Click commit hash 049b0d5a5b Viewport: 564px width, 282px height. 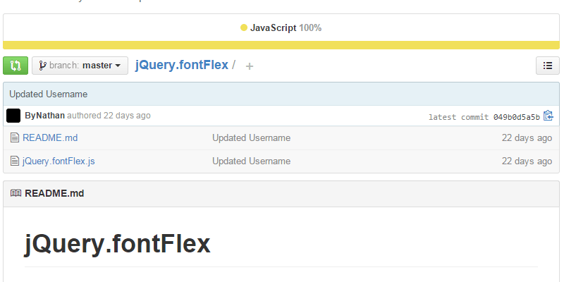[x=516, y=117]
